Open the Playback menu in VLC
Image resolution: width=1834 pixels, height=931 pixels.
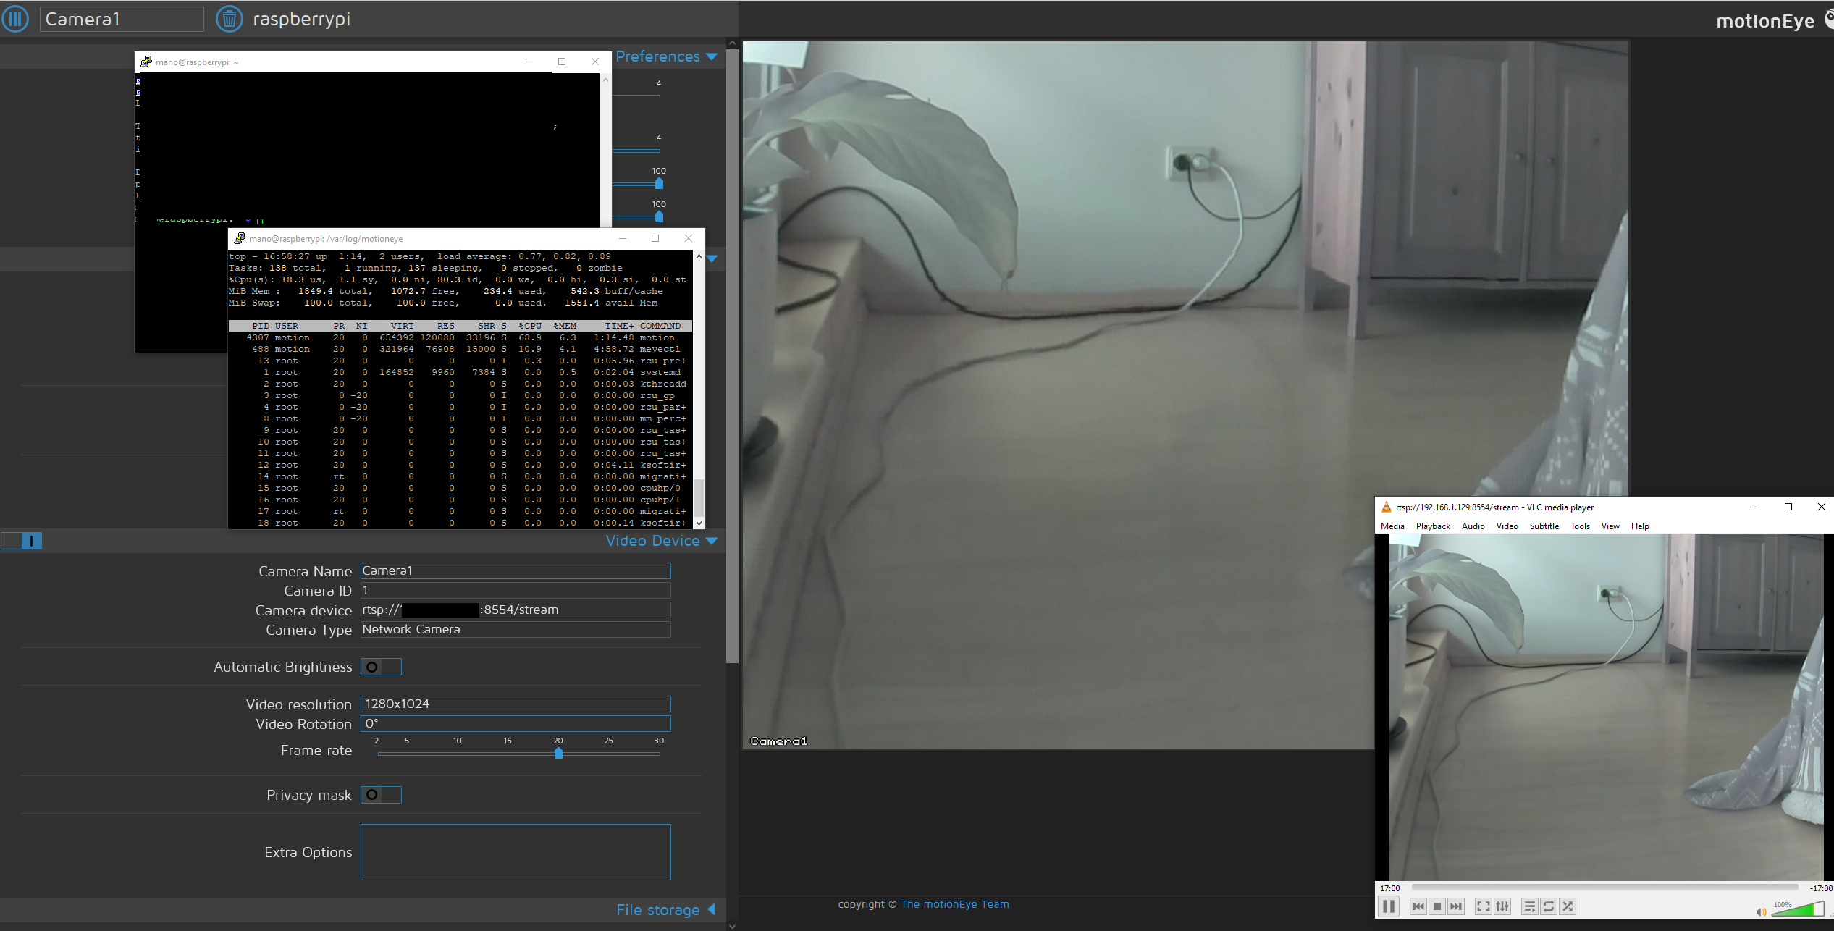(1433, 526)
